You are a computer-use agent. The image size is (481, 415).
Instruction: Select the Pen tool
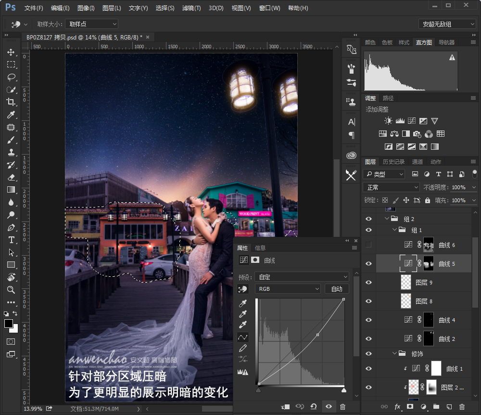click(x=11, y=227)
